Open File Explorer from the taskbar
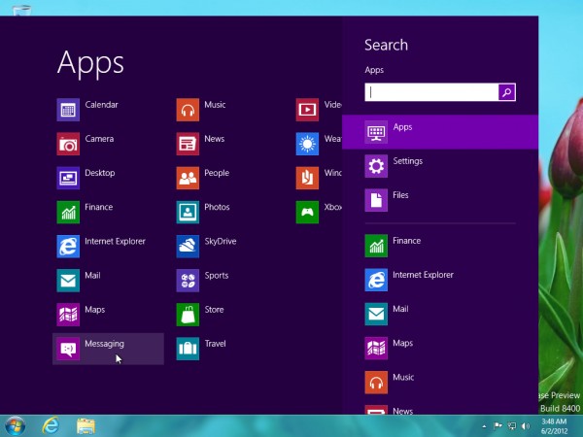 86,425
